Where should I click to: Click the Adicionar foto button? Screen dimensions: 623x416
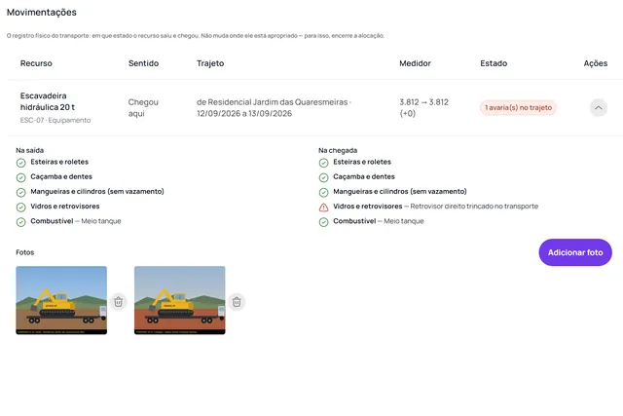pos(575,252)
